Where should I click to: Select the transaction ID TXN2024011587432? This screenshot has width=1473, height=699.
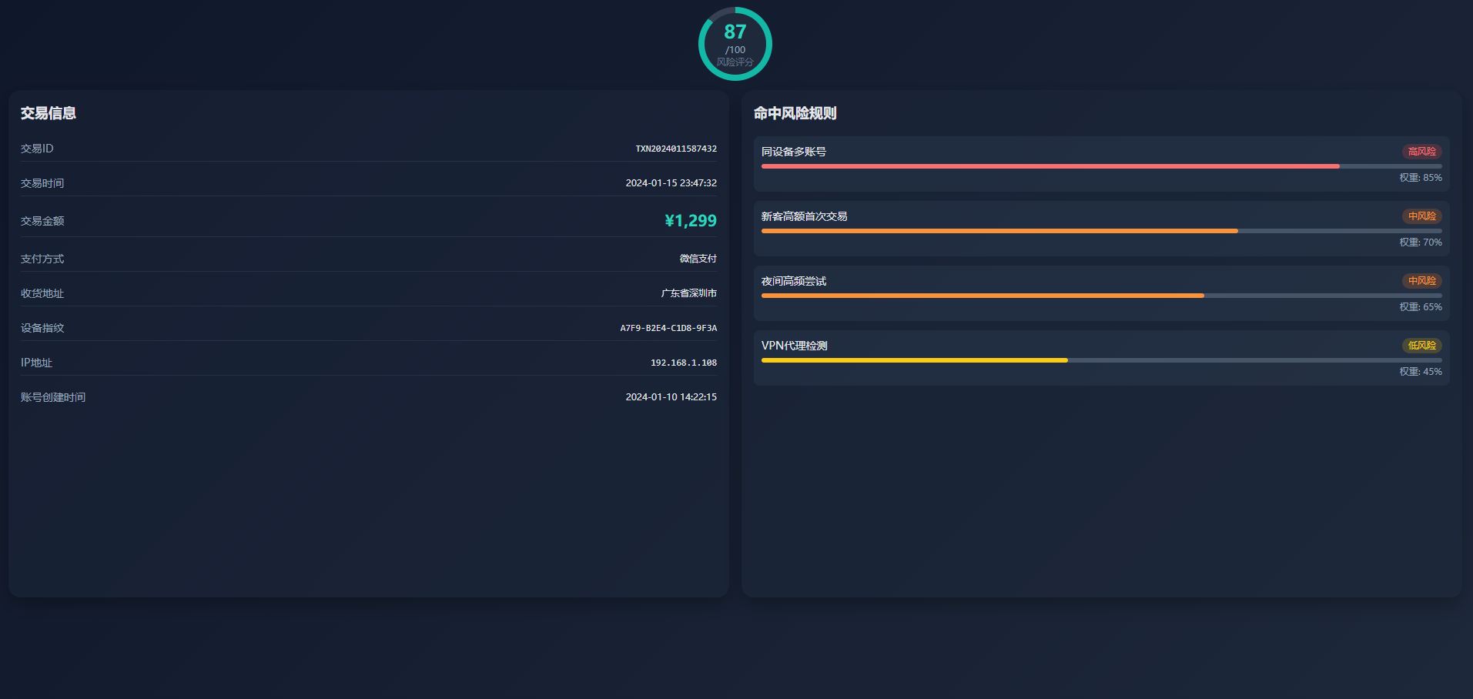tap(675, 149)
